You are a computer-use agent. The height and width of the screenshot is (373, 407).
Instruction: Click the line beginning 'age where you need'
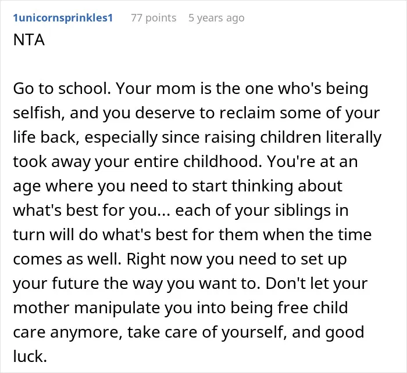tap(178, 186)
